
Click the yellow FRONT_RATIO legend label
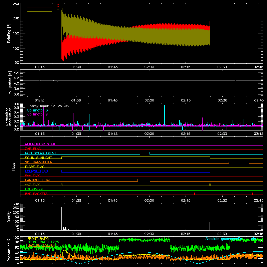coord(38,239)
